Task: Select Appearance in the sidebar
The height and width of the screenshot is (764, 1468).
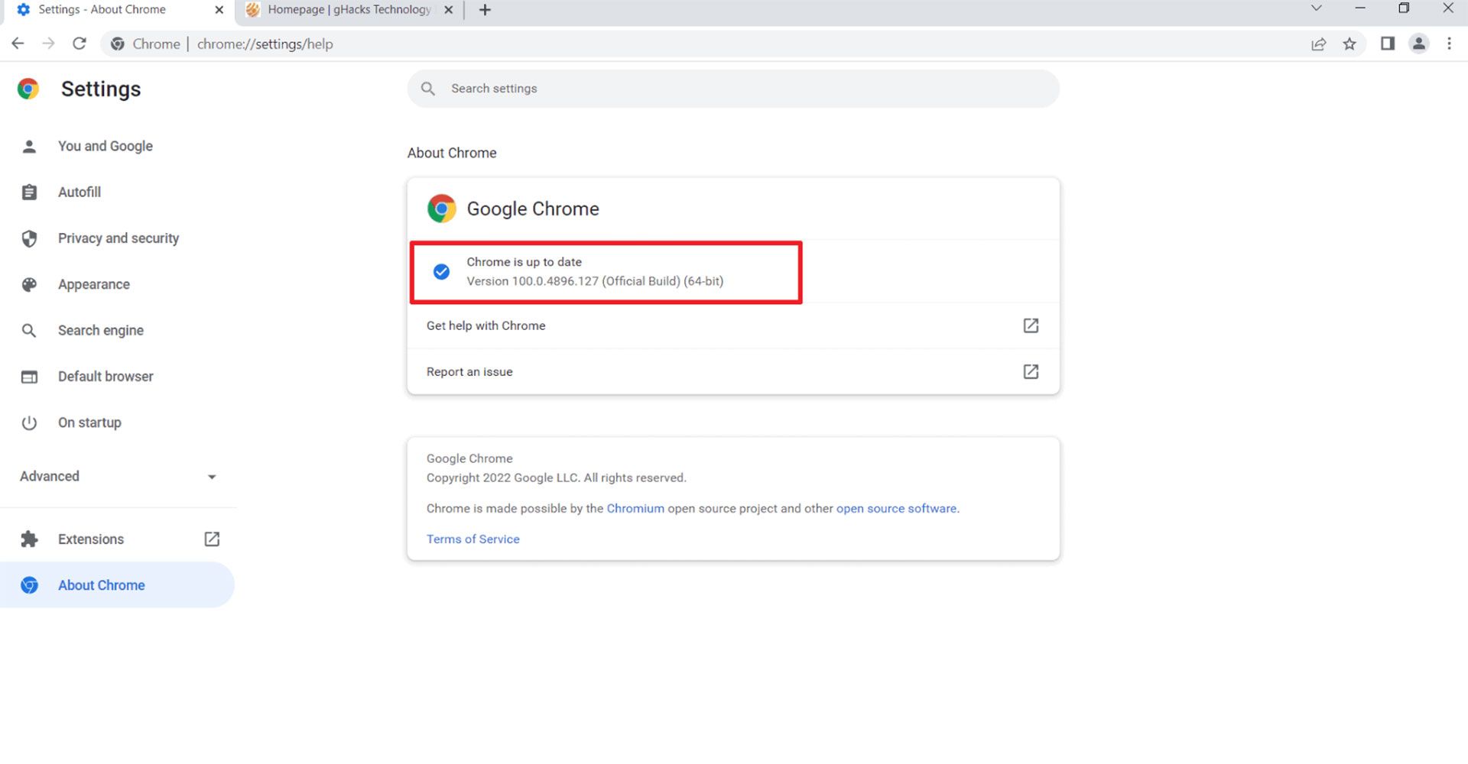Action: click(93, 284)
